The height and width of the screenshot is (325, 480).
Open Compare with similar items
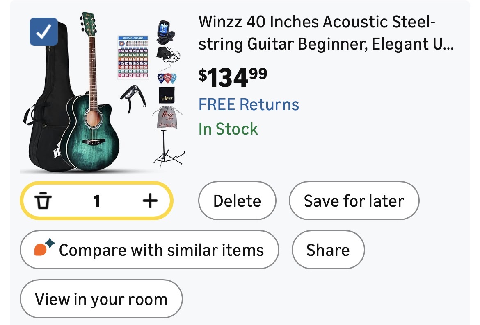[x=149, y=250]
